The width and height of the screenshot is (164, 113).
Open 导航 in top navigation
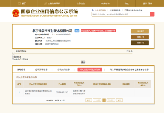126,4
